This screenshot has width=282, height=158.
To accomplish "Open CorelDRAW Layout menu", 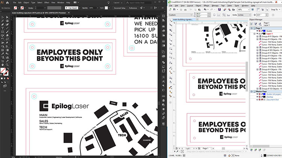I will click(x=190, y=6).
